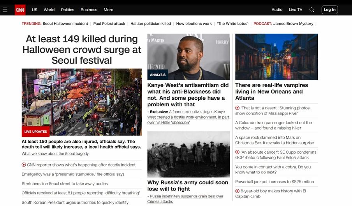This screenshot has height=206, width=352.
Task: Open headline 'At least 149 killed' story
Action: click(x=82, y=50)
